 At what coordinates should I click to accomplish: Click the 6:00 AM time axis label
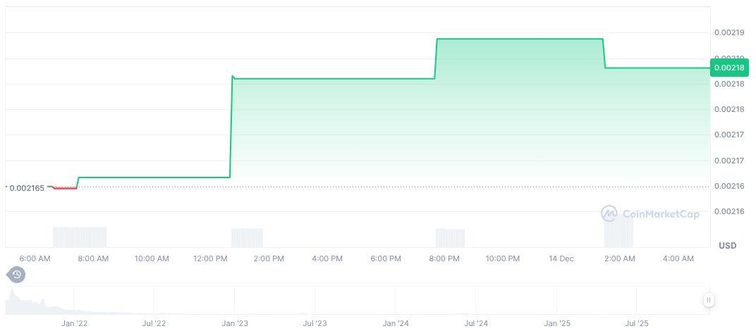click(35, 259)
